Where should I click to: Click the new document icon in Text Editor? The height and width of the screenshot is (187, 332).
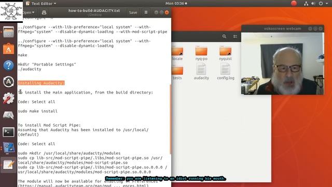44,12
